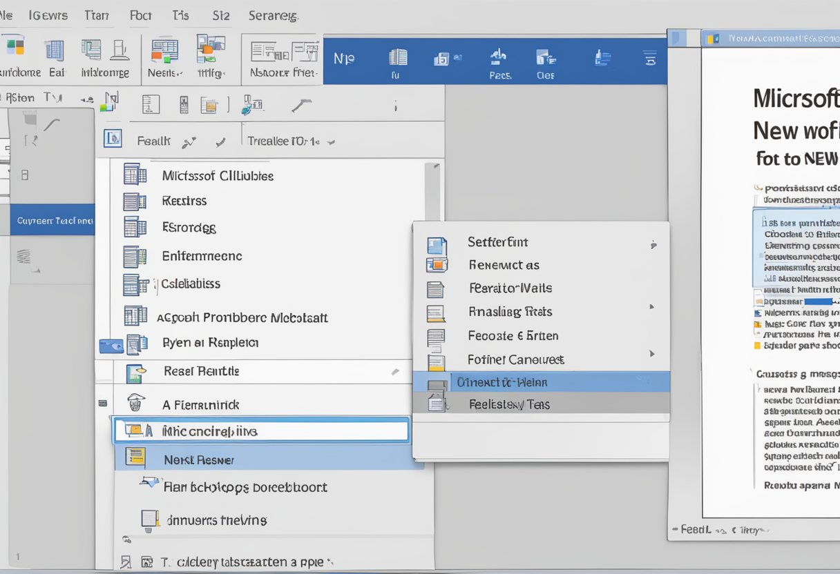
Task: Click the icon beside dnnuenrs fhelving
Action: (149, 519)
